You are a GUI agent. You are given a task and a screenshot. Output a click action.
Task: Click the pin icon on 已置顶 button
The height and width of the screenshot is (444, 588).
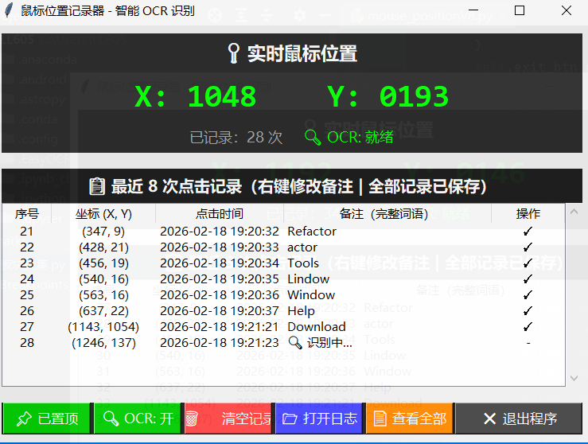(x=24, y=419)
